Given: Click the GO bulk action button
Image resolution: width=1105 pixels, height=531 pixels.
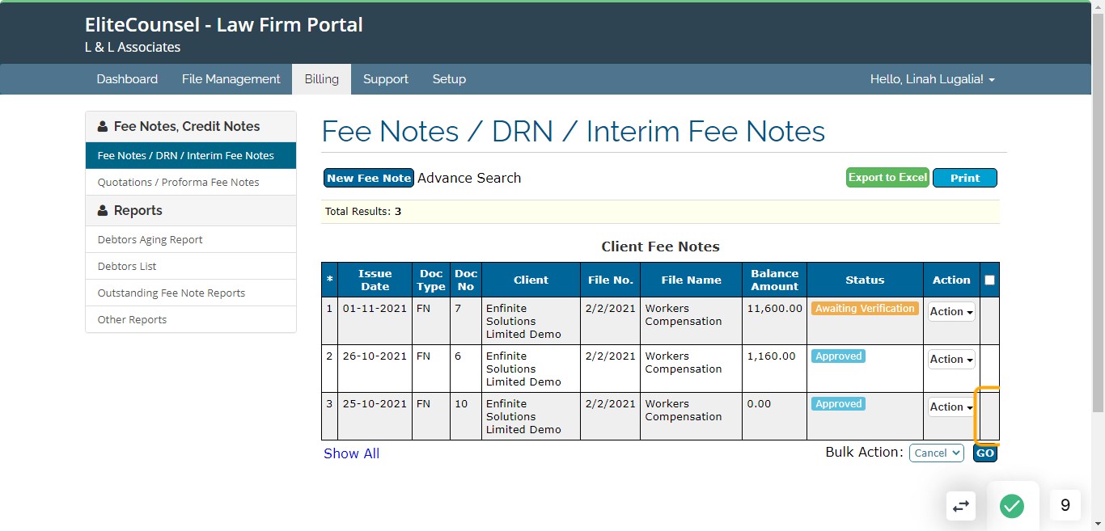Looking at the screenshot, I should pos(984,453).
